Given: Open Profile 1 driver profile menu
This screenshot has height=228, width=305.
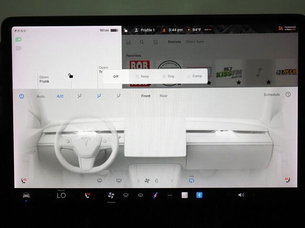Looking at the screenshot, I should point(145,30).
